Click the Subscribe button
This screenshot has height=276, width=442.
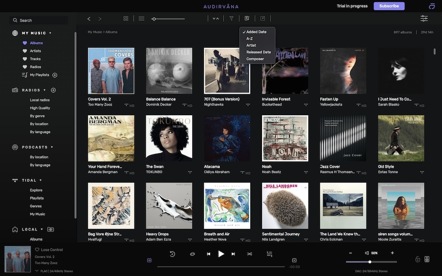coord(389,6)
